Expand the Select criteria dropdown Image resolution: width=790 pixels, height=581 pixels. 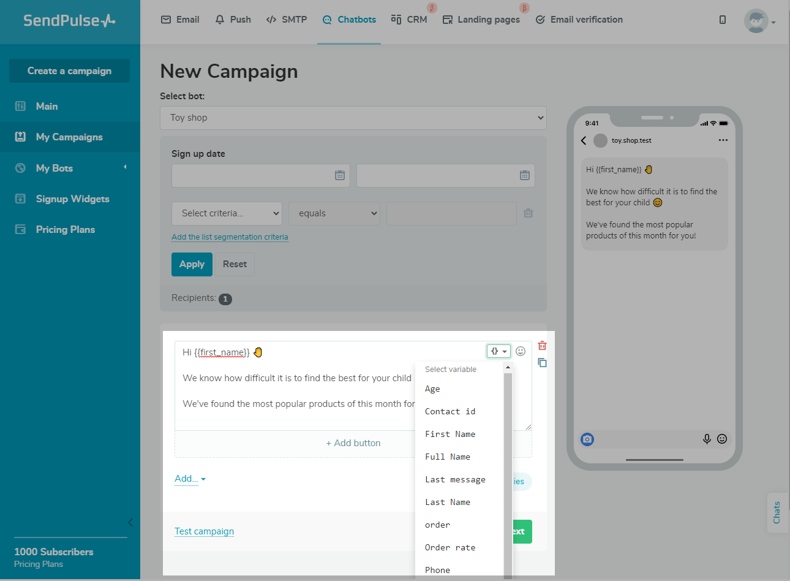(227, 213)
